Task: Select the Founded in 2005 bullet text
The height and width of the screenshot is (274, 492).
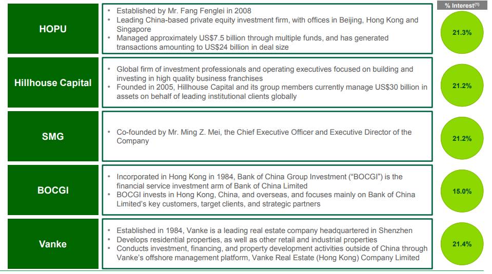Action: tap(271, 92)
